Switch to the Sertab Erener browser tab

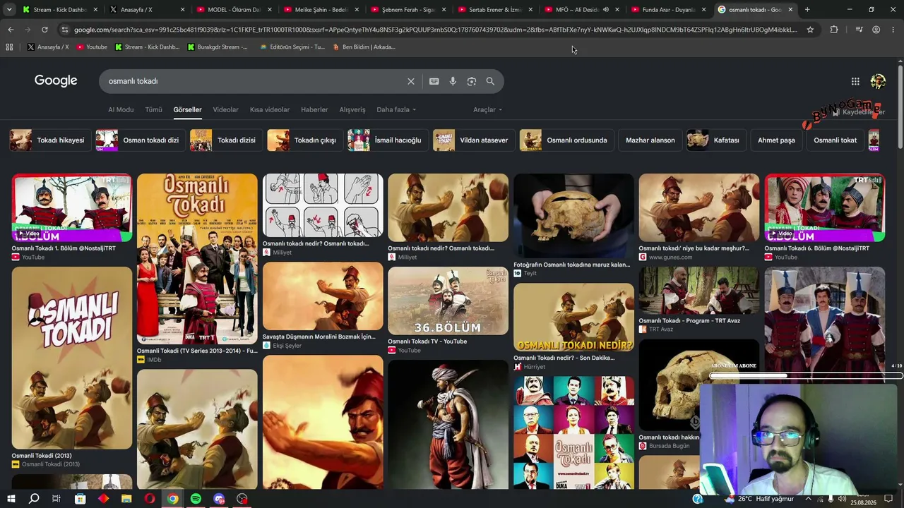[496, 10]
